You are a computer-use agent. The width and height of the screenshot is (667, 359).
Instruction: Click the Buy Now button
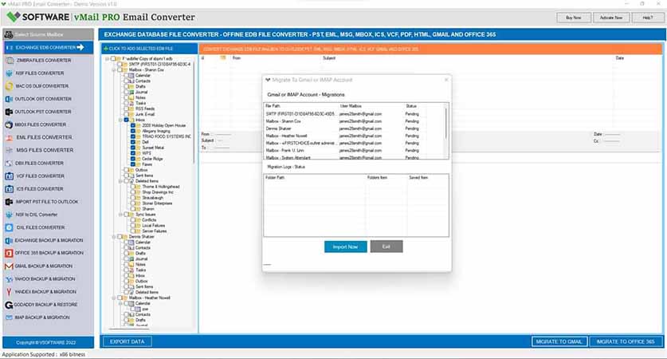tap(574, 18)
